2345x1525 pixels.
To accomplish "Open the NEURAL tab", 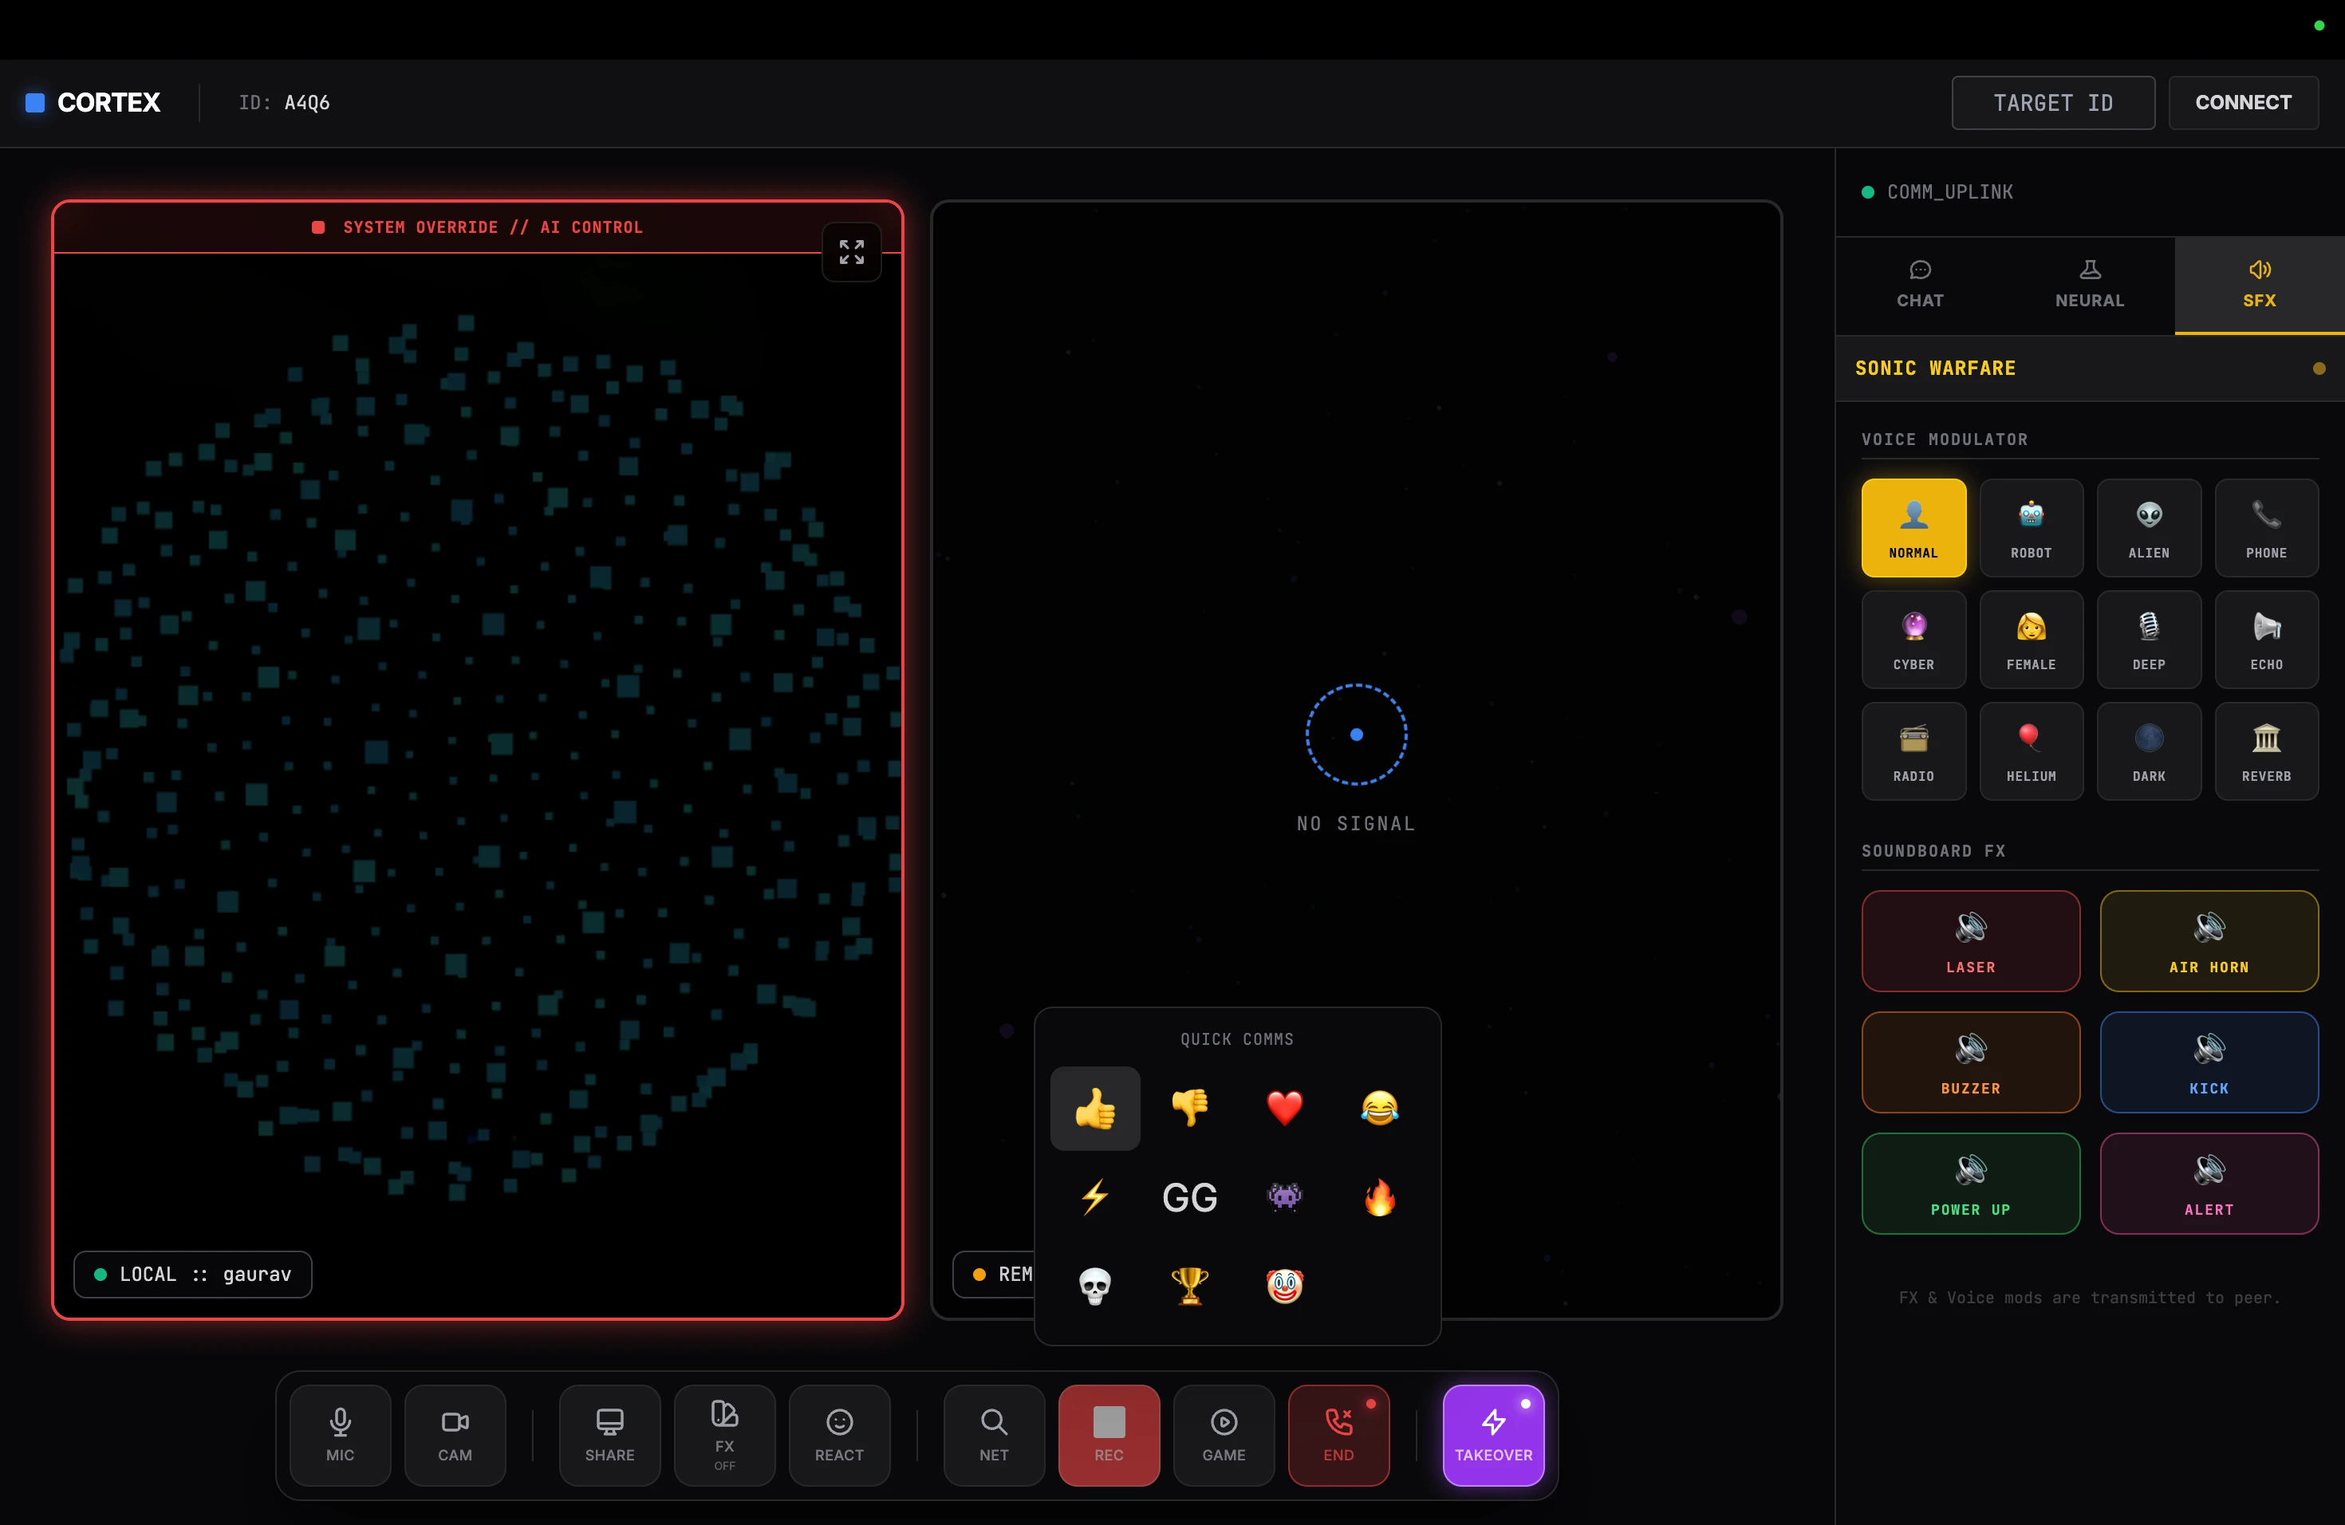I will point(2089,286).
